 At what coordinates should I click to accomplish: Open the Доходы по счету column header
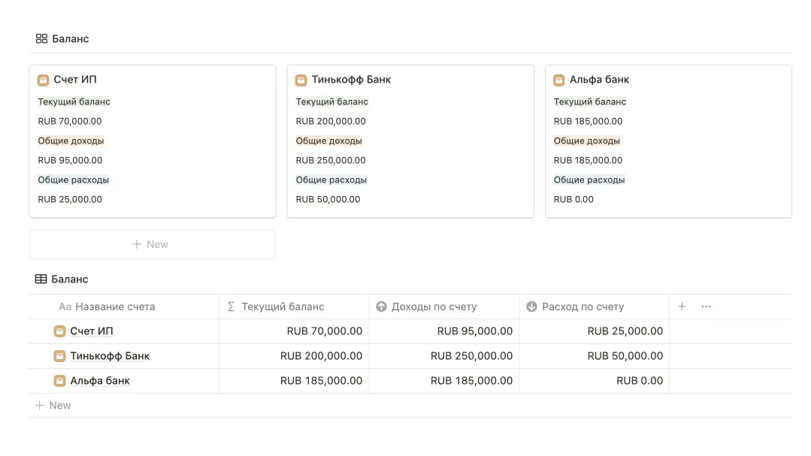click(x=434, y=307)
